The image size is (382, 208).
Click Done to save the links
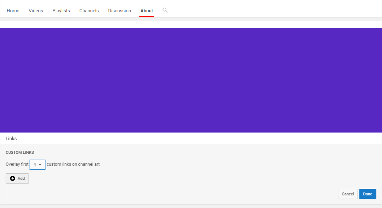pyautogui.click(x=368, y=194)
